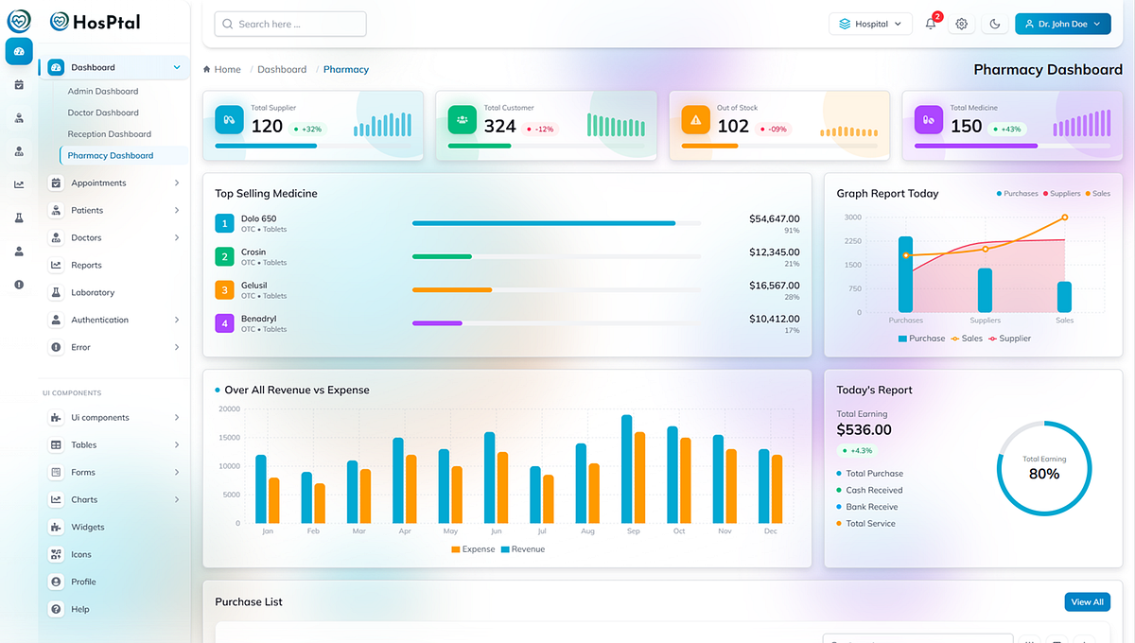Click the search input field

pyautogui.click(x=289, y=24)
